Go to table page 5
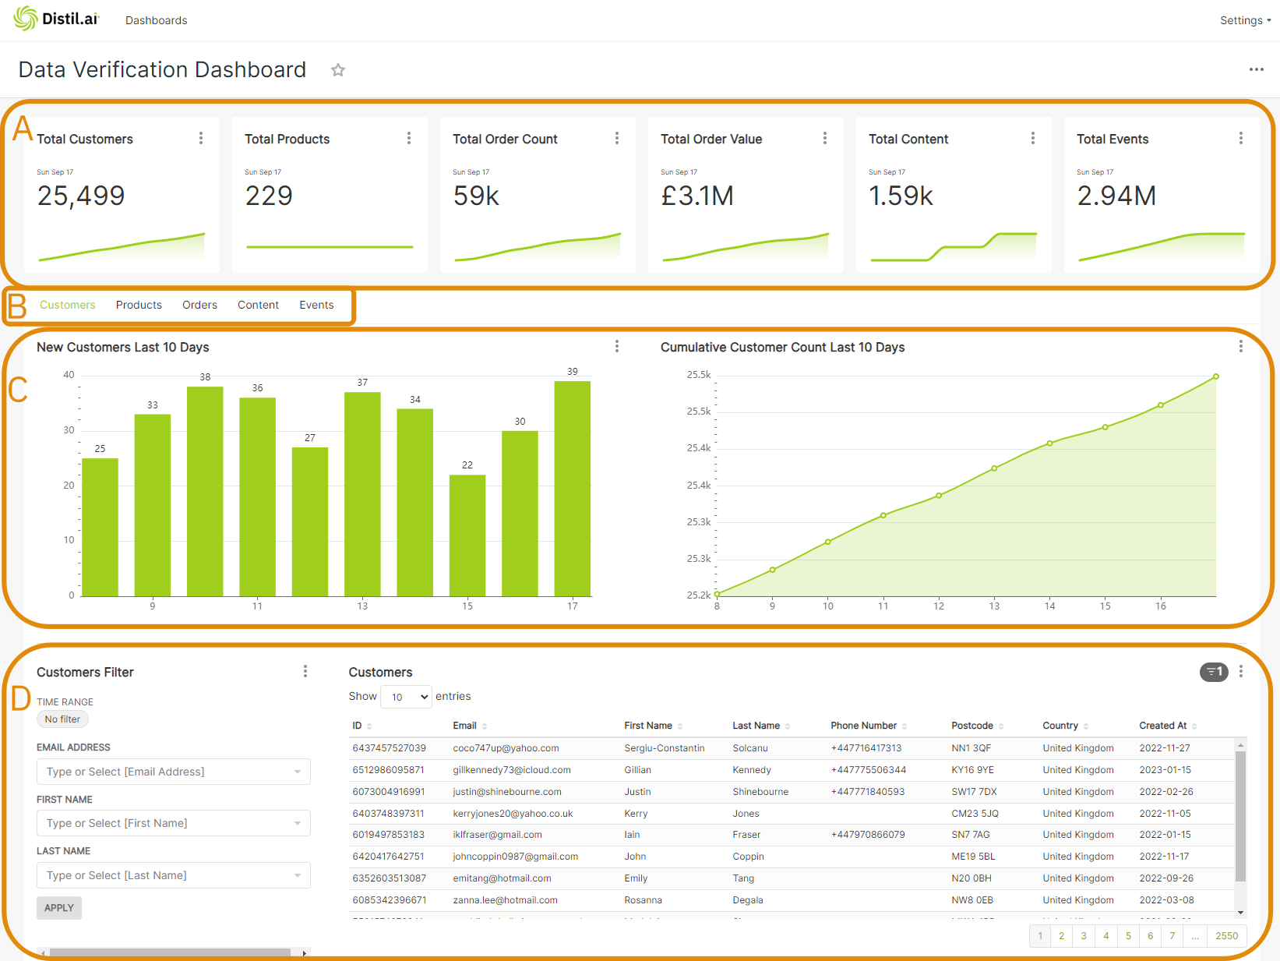 tap(1128, 936)
